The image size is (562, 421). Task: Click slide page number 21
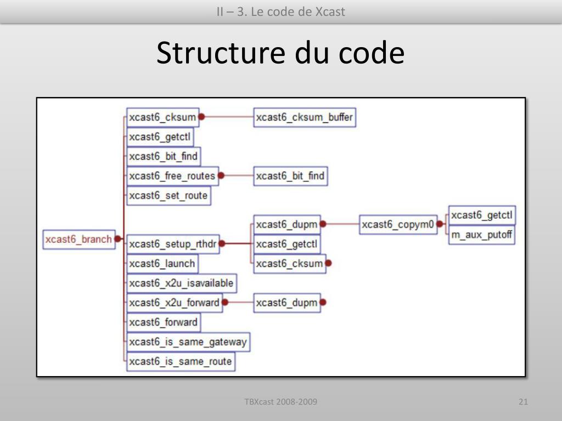(x=523, y=402)
